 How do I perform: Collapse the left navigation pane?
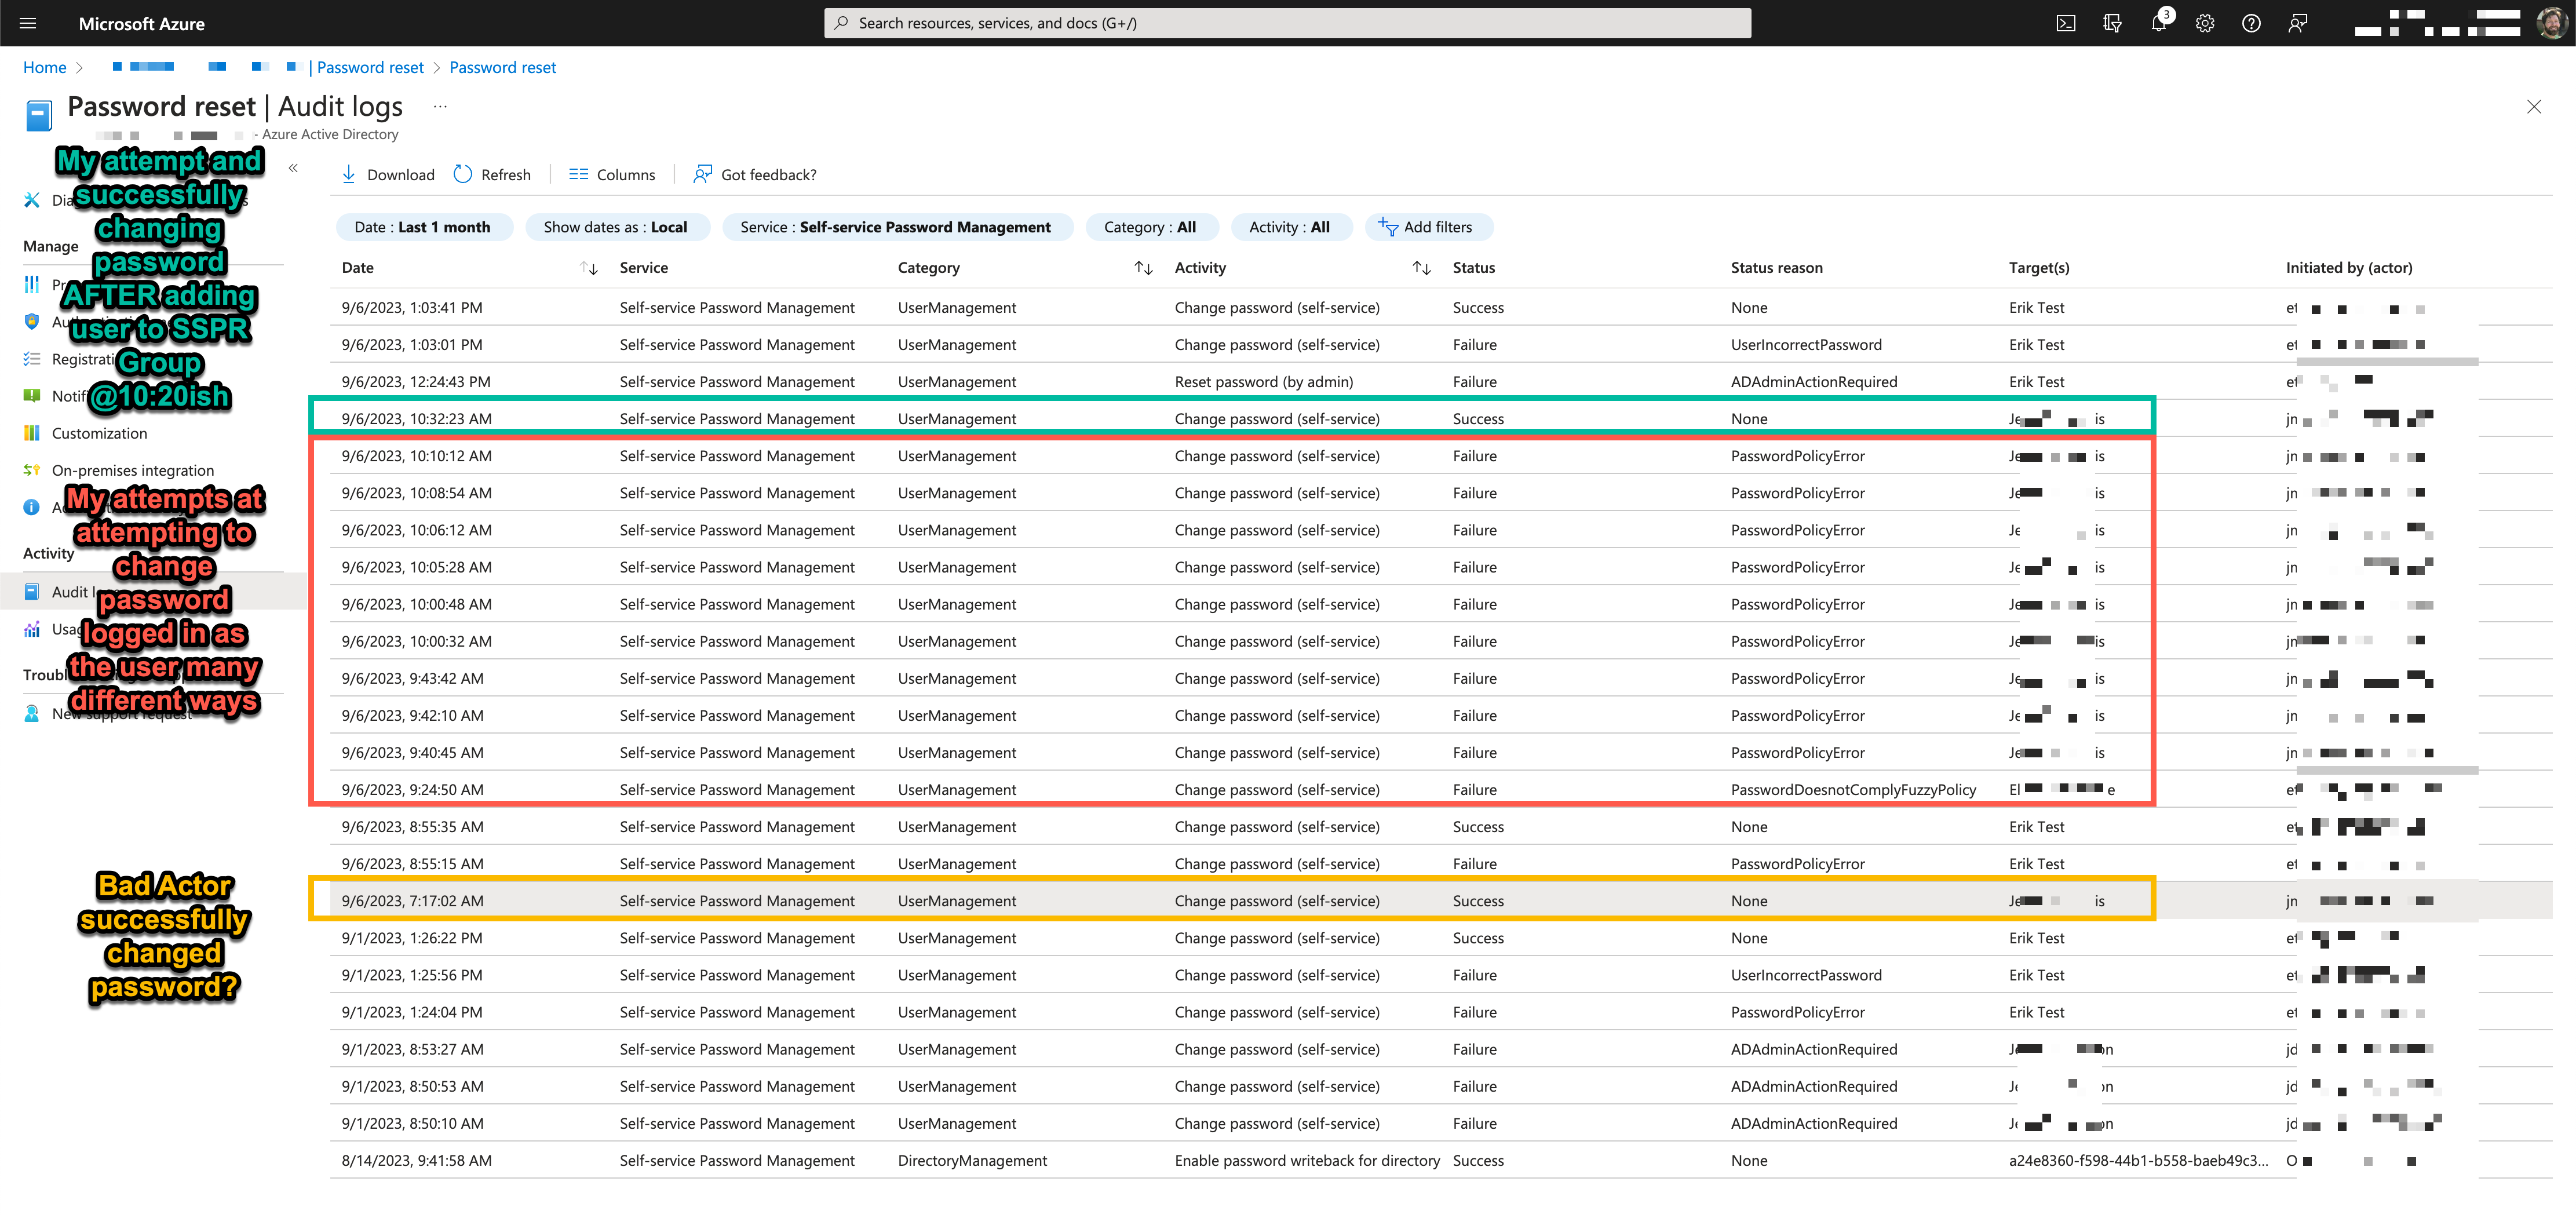pyautogui.click(x=293, y=168)
